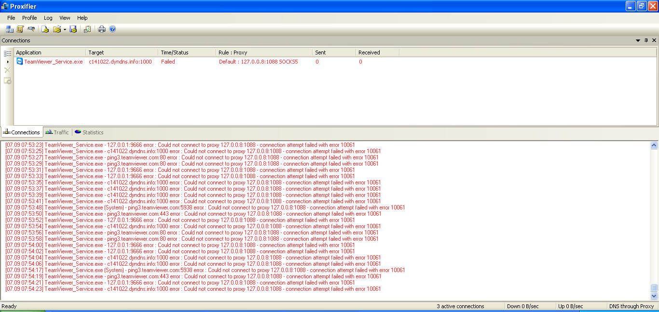The image size is (659, 312).
Task: Click target c141022.dyndns.info:1000 cell
Action: (120, 62)
